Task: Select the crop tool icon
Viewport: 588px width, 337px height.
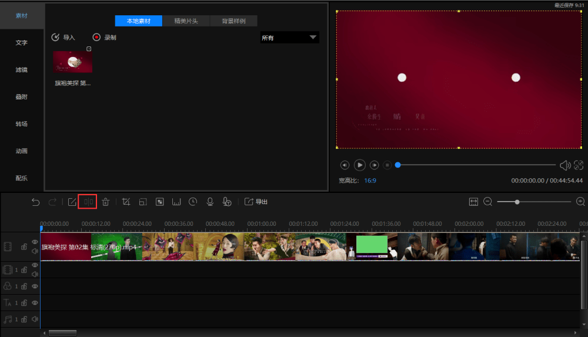Action: 126,202
